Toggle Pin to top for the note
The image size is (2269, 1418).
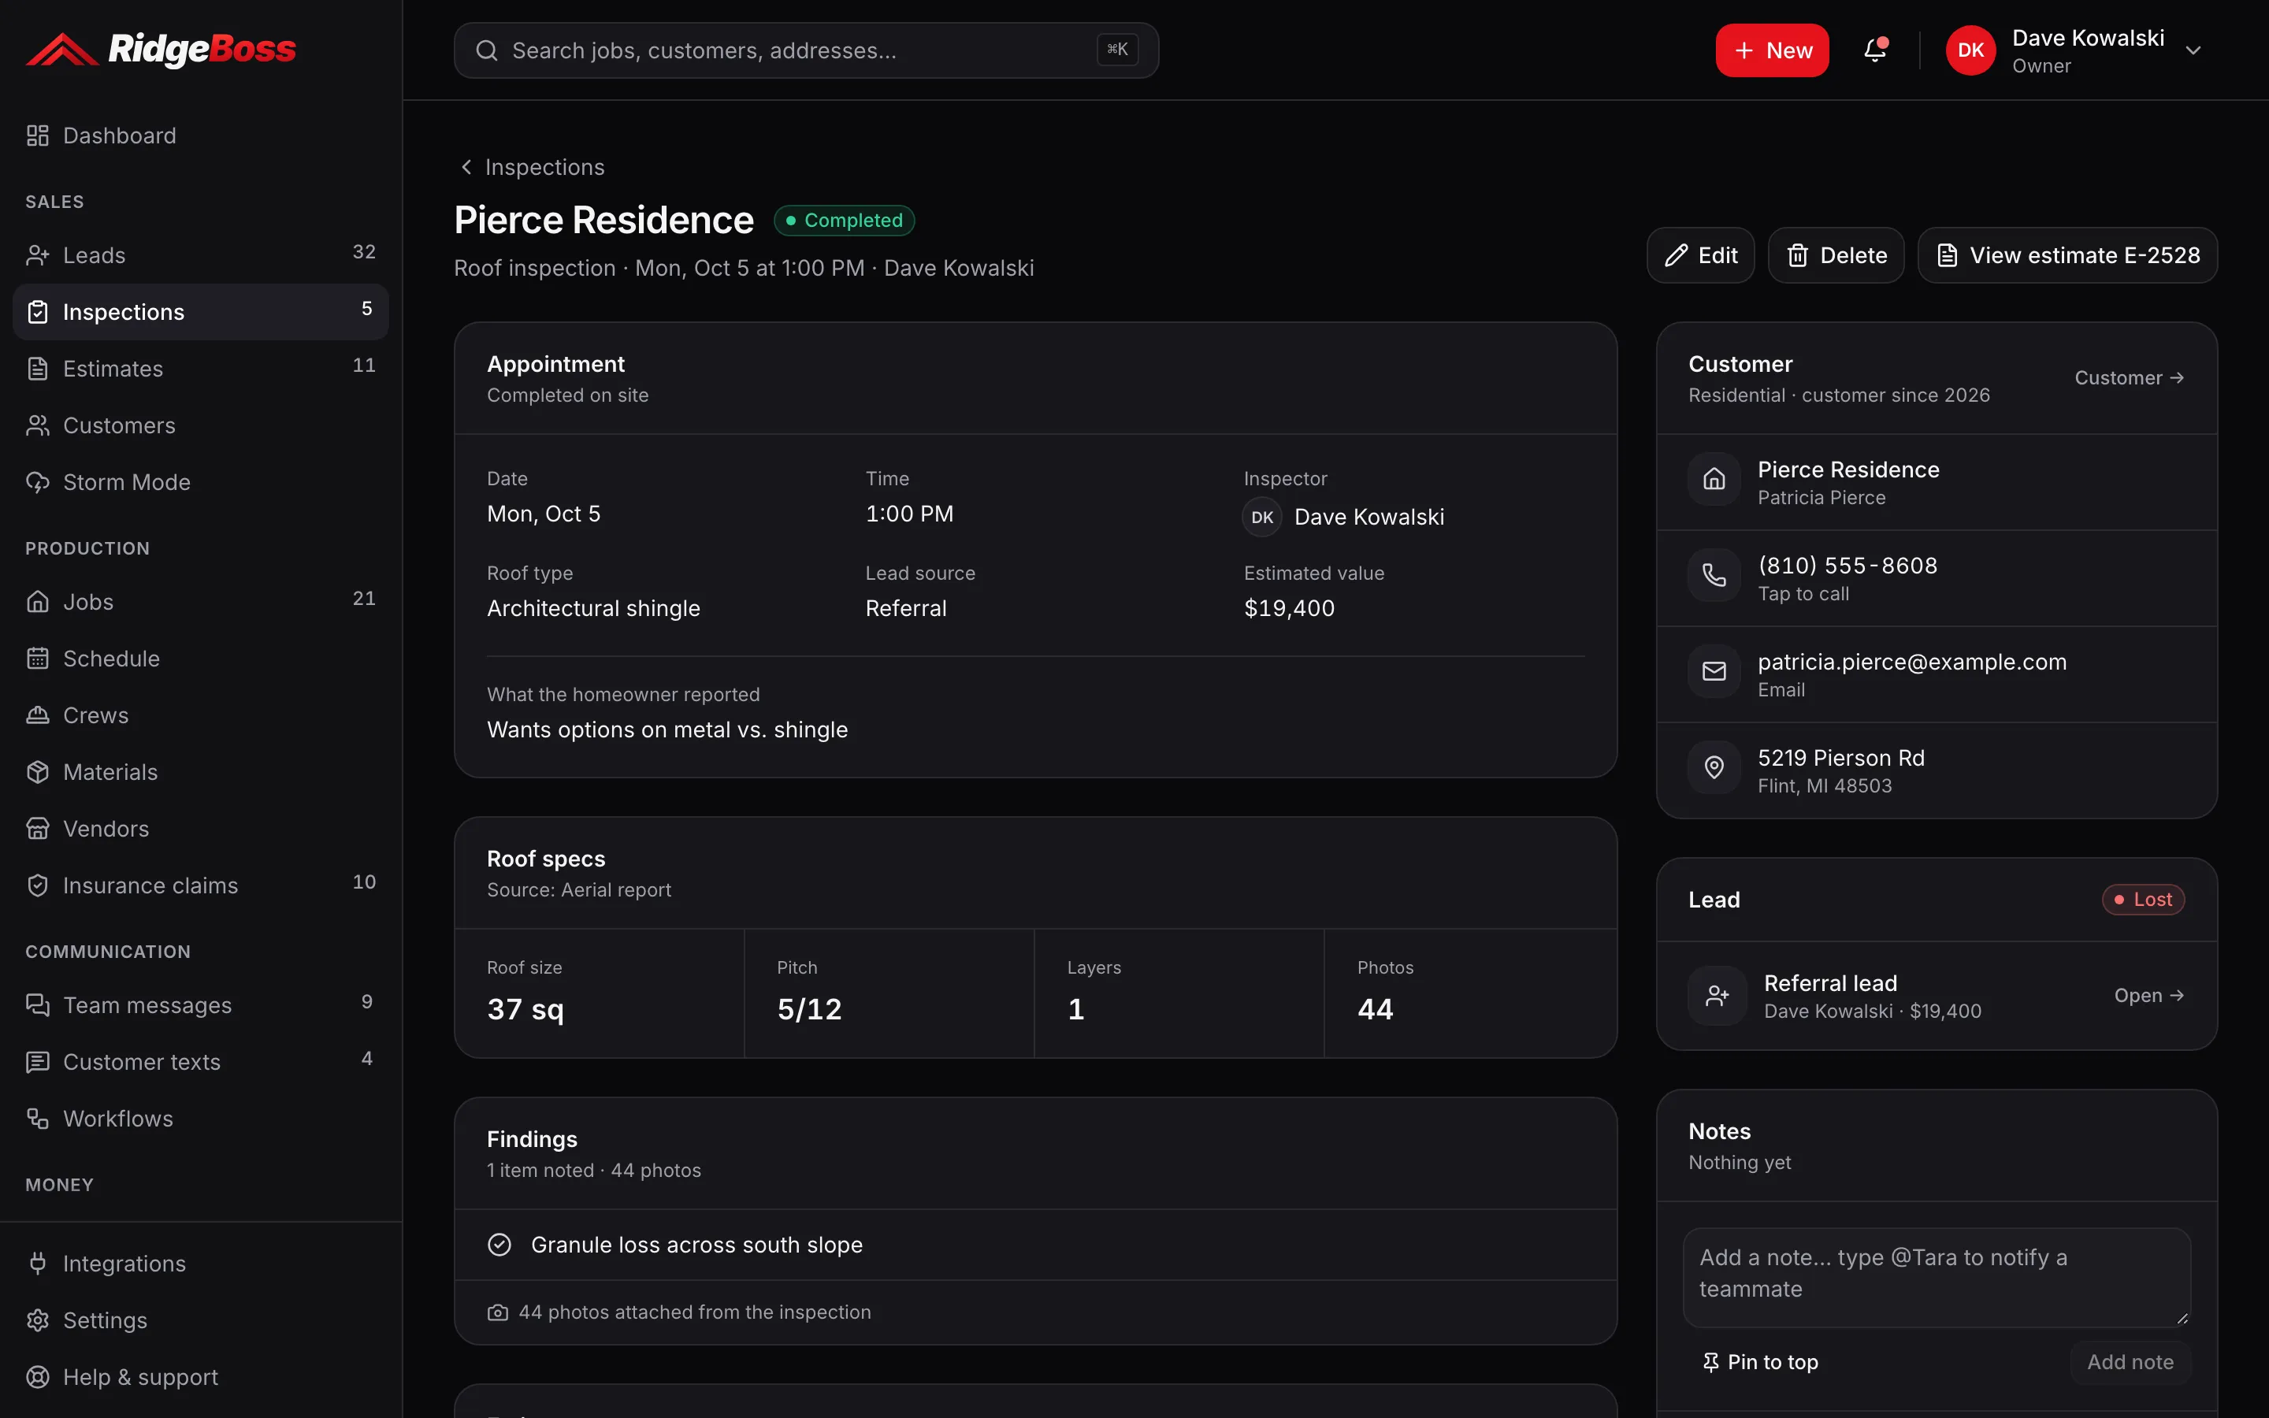pos(1760,1362)
